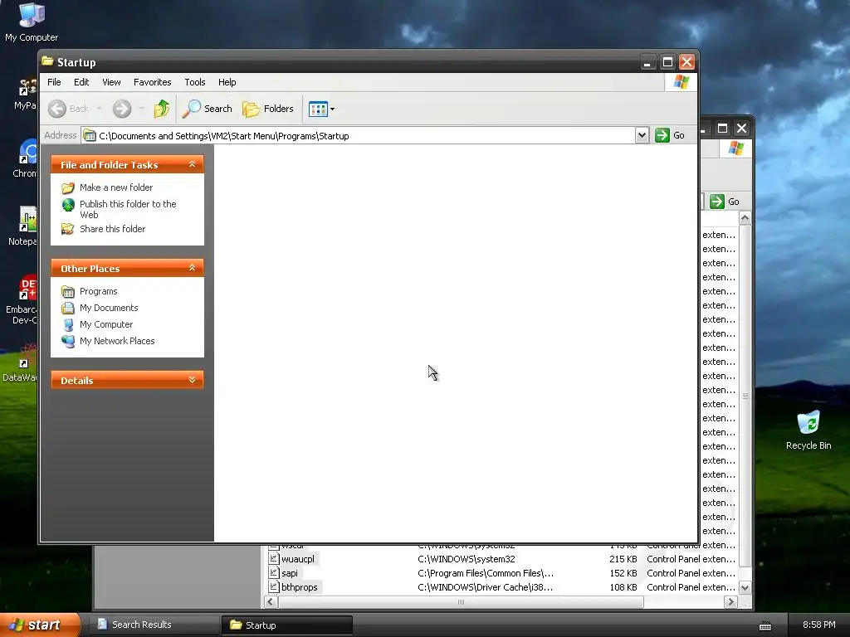The image size is (850, 637).
Task: Click the Back navigation arrow
Action: click(x=57, y=109)
